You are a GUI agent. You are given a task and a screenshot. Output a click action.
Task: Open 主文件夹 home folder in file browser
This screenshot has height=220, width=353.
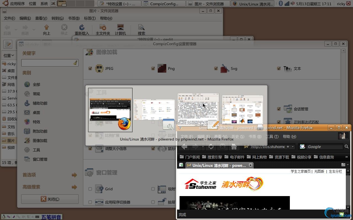[103, 30]
